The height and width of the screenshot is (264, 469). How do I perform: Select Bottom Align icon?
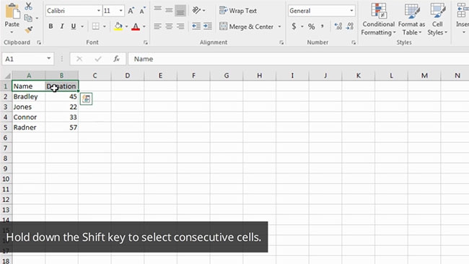(x=180, y=11)
